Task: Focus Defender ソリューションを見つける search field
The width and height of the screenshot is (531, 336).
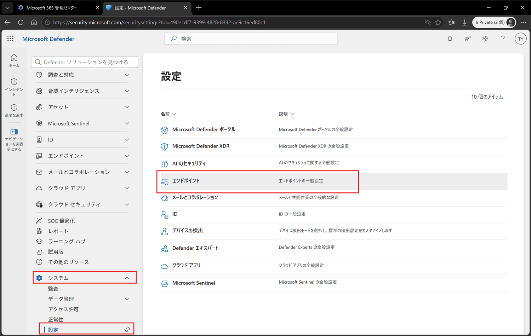Action: pyautogui.click(x=85, y=62)
